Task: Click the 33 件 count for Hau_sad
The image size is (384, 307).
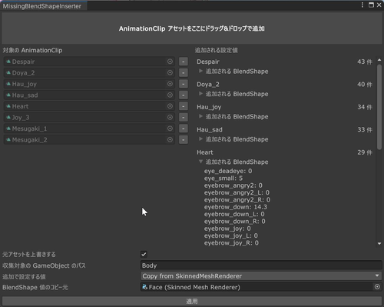Action: pyautogui.click(x=365, y=129)
